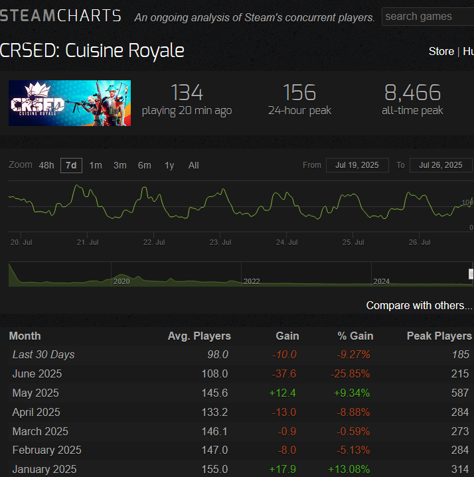Click the 2020 marker in the navigator
Viewport: 474px width, 477px height.
(x=121, y=281)
